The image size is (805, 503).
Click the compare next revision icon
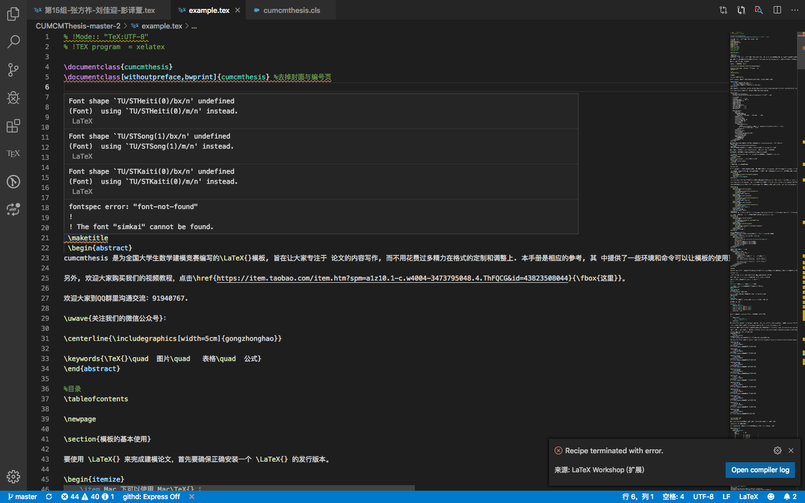pos(741,10)
